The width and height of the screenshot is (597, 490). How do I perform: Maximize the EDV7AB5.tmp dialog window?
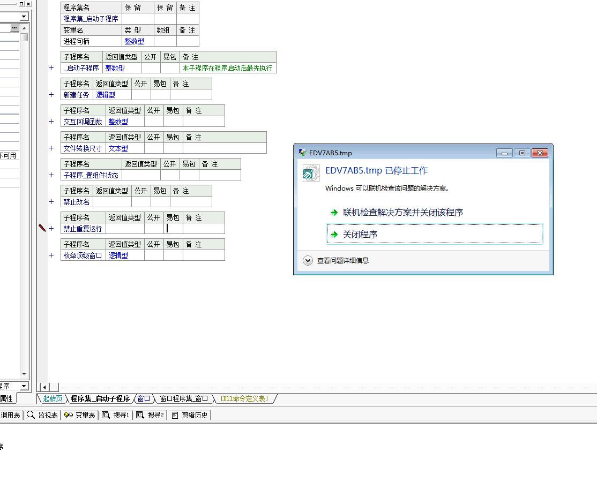(x=522, y=153)
